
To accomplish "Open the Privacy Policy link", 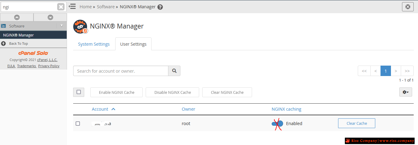I will [x=49, y=66].
